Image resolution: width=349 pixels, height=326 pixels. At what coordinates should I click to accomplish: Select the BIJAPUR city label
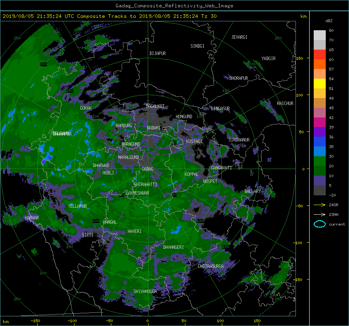coord(157,53)
